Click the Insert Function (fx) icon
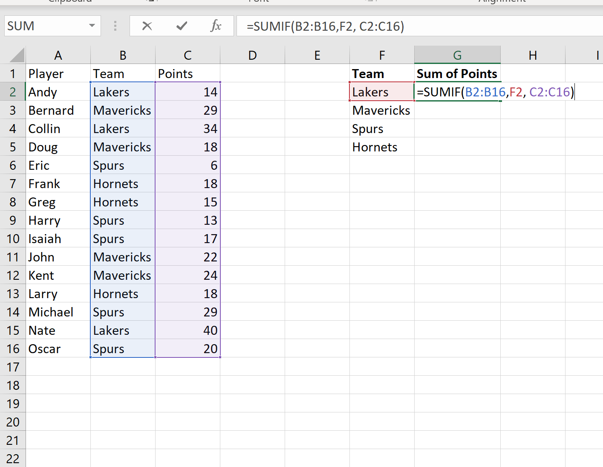Screen dimensions: 603x467 216,26
